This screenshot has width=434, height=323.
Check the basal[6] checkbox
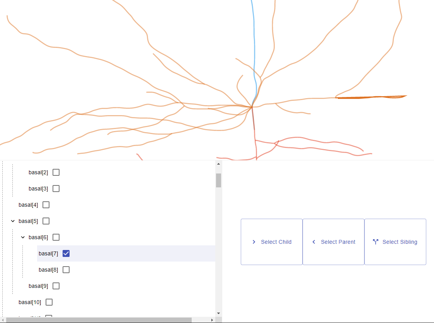[56, 237]
